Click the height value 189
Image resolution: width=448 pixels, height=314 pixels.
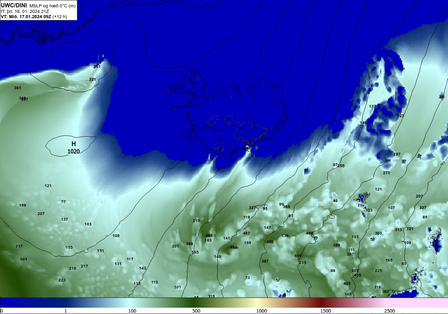(22, 205)
